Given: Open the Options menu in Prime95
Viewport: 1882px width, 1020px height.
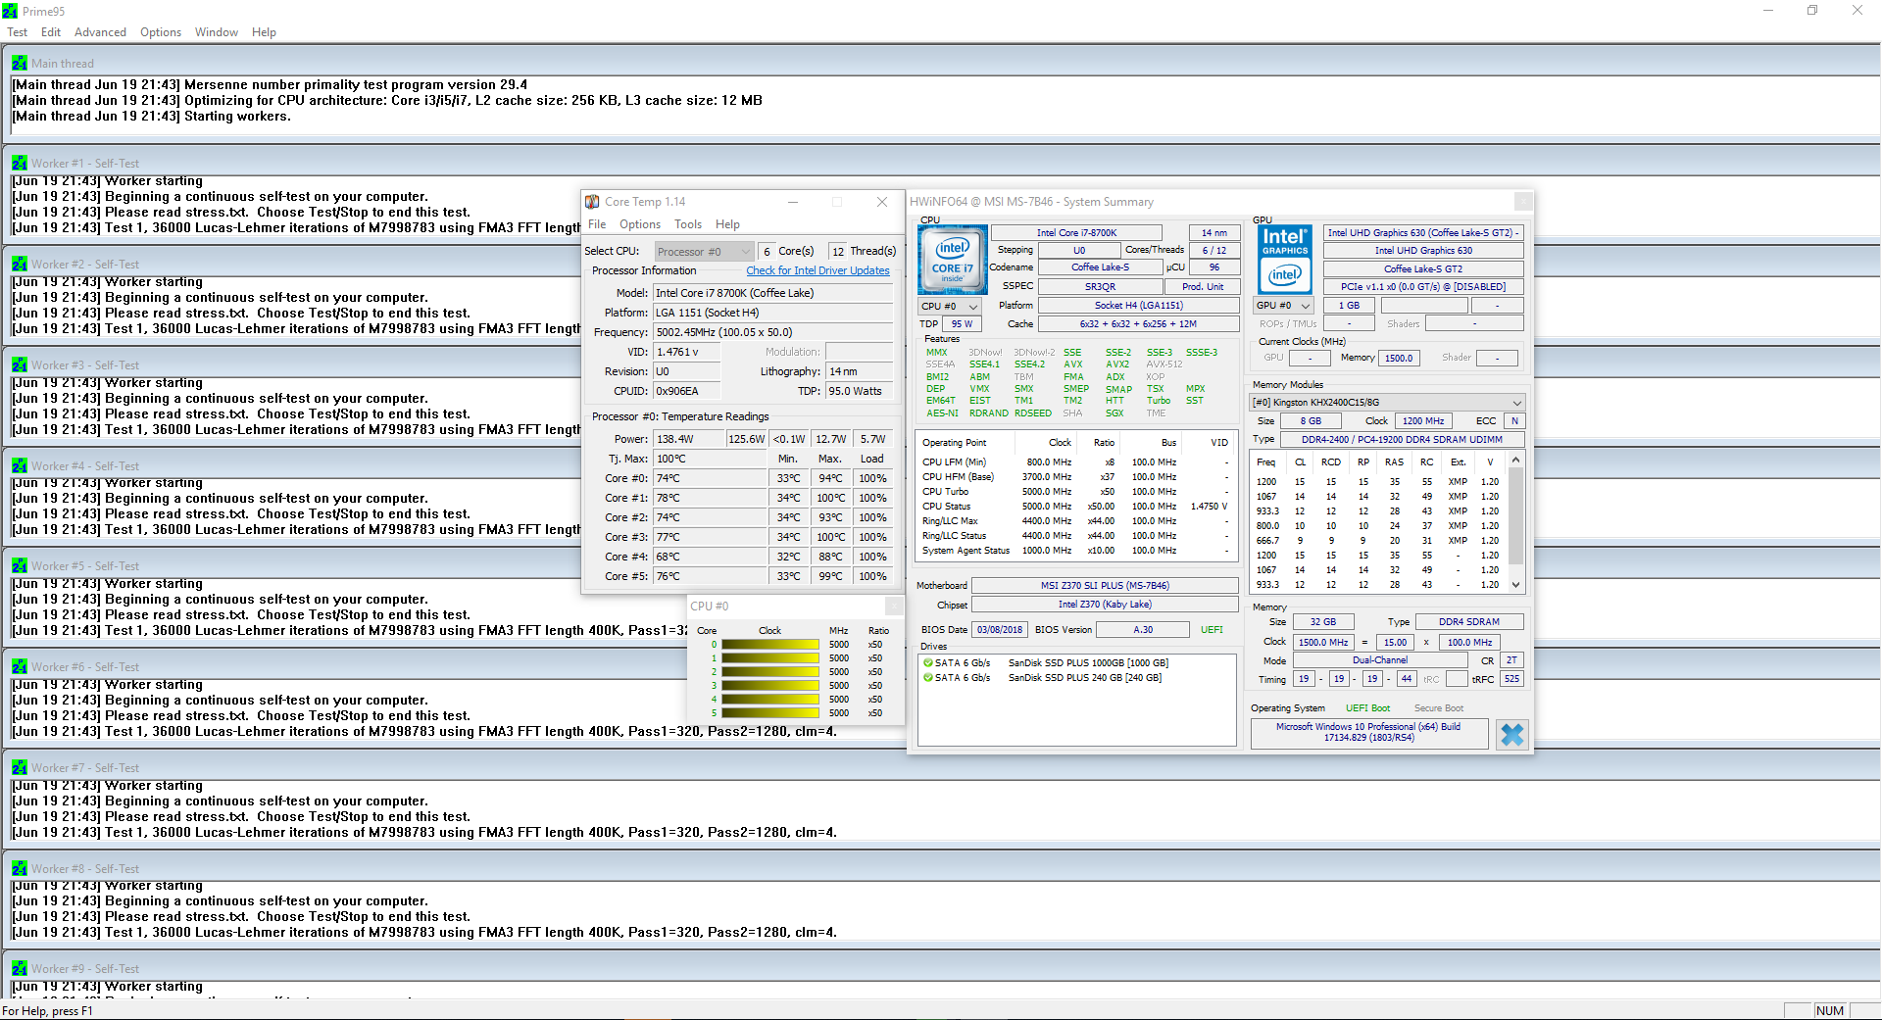Looking at the screenshot, I should (161, 32).
